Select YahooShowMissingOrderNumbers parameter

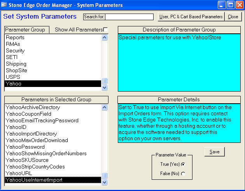(53, 153)
